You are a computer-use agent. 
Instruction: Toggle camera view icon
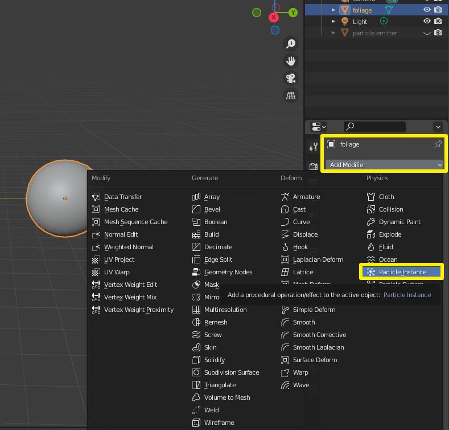pyautogui.click(x=291, y=78)
